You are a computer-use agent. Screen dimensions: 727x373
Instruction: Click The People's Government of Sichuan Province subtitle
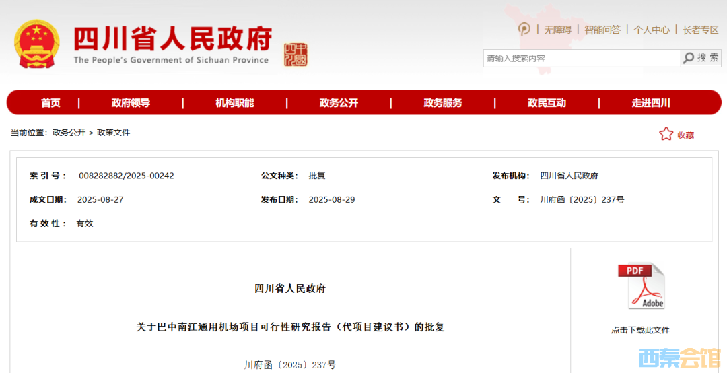[x=171, y=60]
